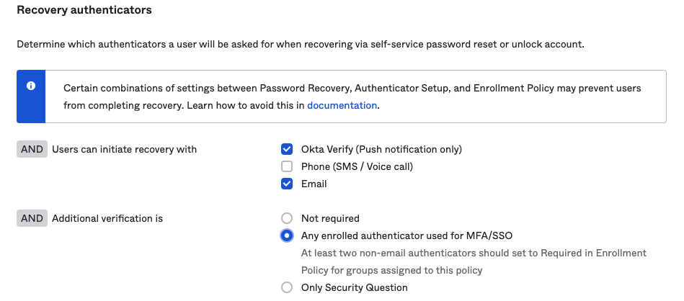Click the 'Not required' label text
Screen dimensions: 684x301
(330, 218)
